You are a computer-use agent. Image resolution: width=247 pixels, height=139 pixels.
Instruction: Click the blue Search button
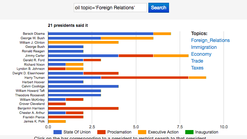158,8
